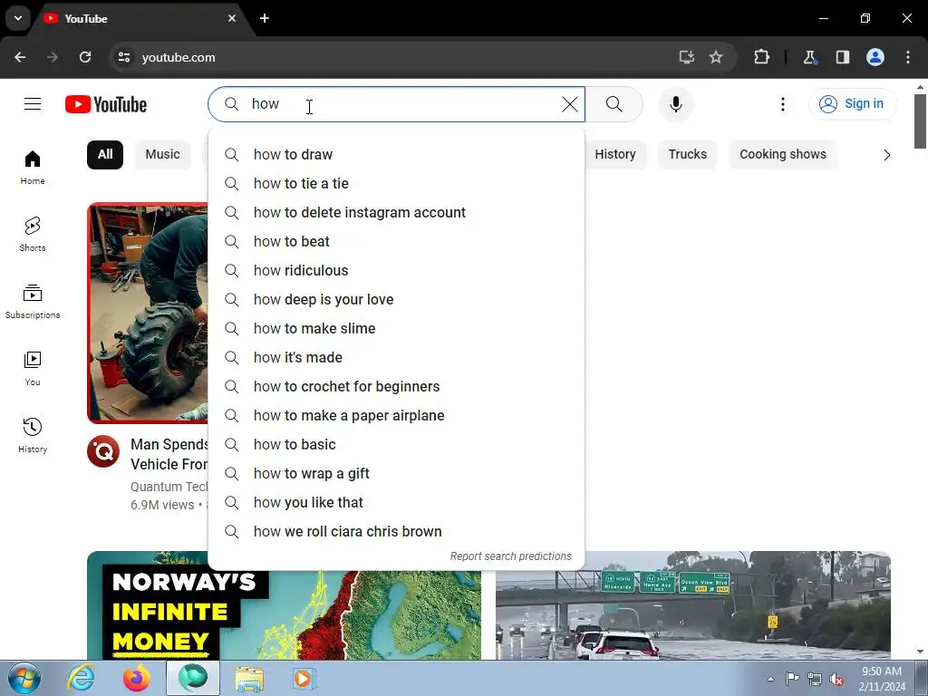Open Subscriptions in the sidebar
This screenshot has height=696, width=928.
point(33,301)
